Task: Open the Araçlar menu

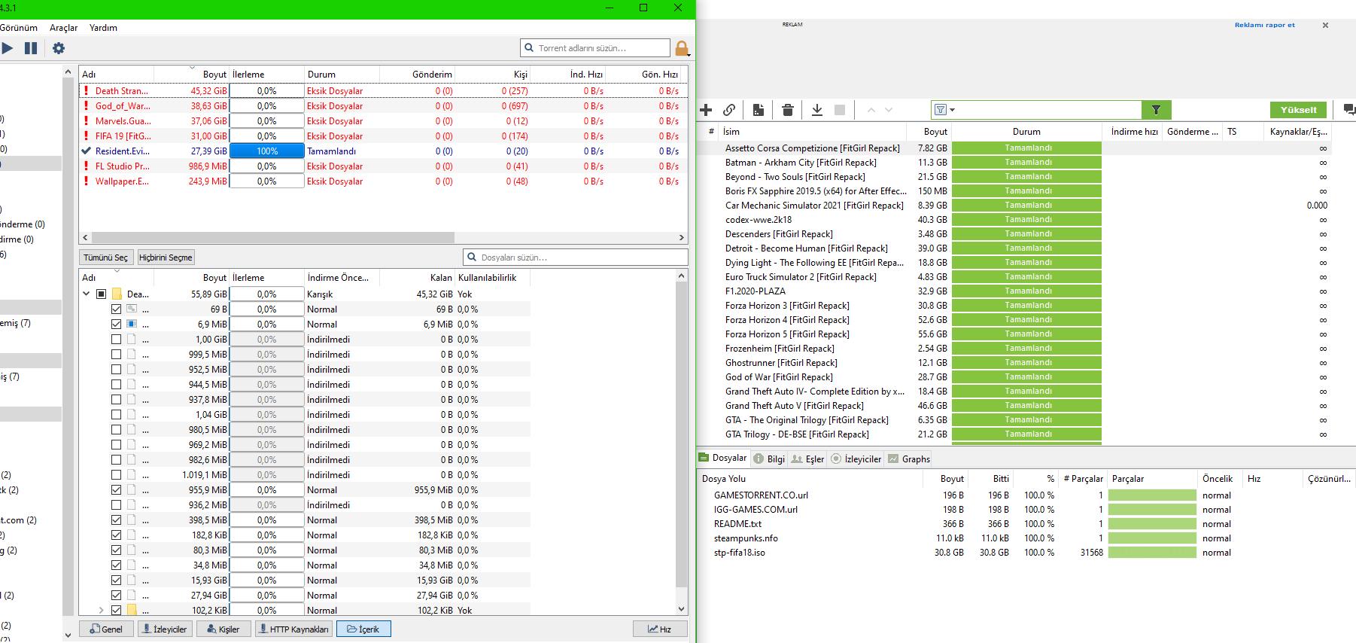Action: (x=64, y=28)
